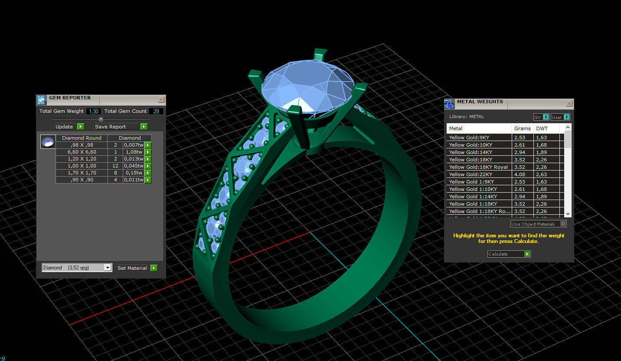Click the Gem Reporter panel icon
The height and width of the screenshot is (361, 621).
(41, 100)
